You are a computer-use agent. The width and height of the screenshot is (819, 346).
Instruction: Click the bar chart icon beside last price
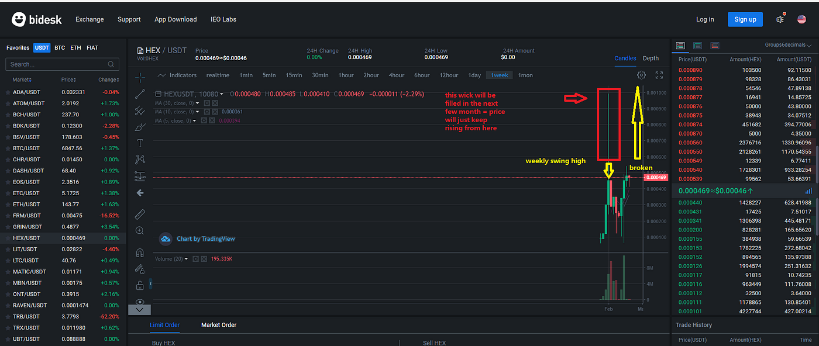[x=808, y=191]
